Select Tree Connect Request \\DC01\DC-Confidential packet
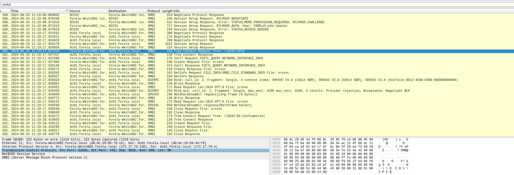This screenshot has width=514, height=175. click(257, 116)
